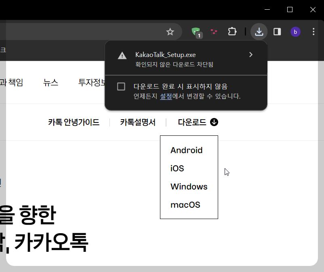Viewport: 324px width, 272px height.
Task: Open the Extensions puzzle-piece menu
Action: [232, 32]
